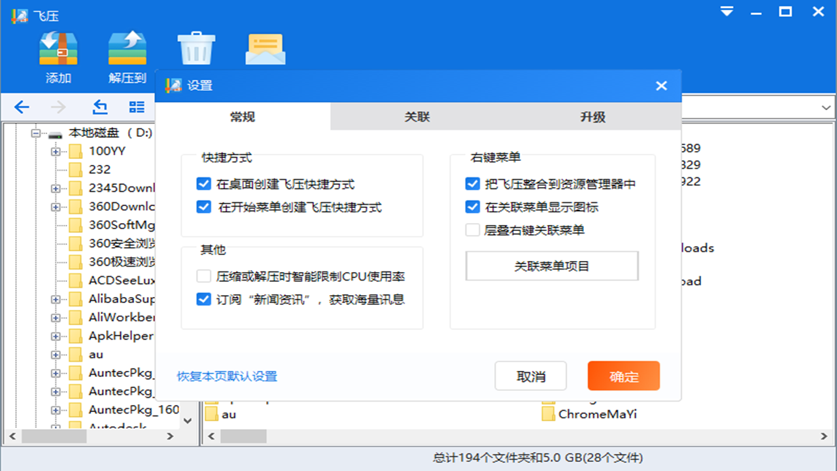Click the go-up folder level icon
Image resolution: width=837 pixels, height=471 pixels.
(99, 106)
